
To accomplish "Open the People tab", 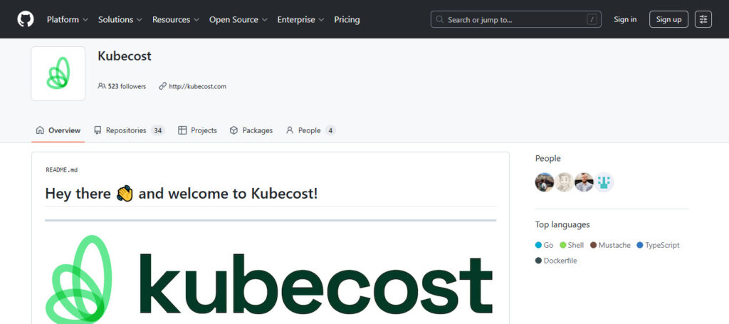I will click(310, 130).
